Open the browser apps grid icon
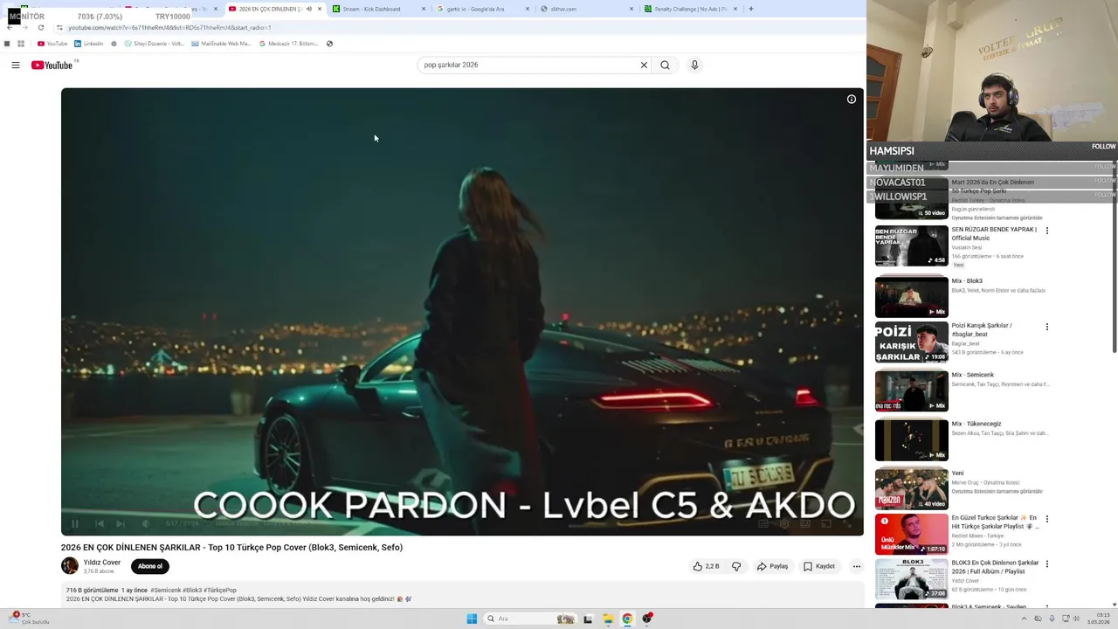This screenshot has width=1118, height=629. tap(20, 44)
